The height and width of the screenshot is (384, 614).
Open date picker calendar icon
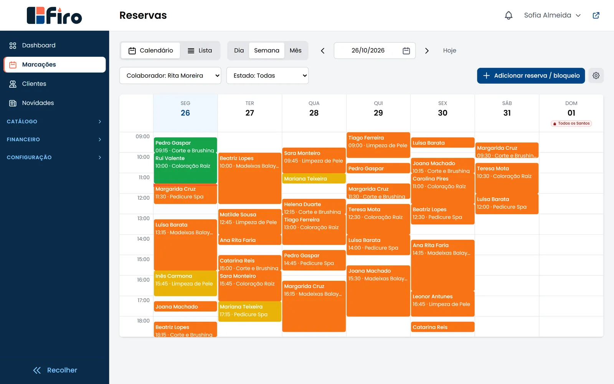point(406,51)
